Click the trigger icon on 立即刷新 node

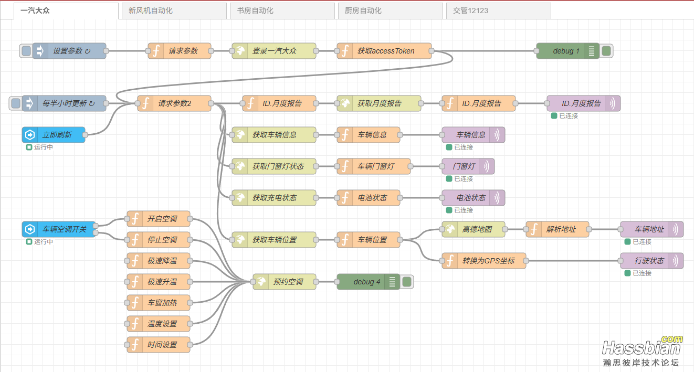(30, 135)
